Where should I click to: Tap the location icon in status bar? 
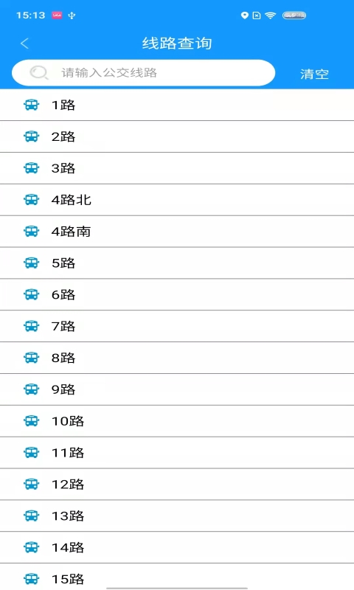(x=245, y=15)
